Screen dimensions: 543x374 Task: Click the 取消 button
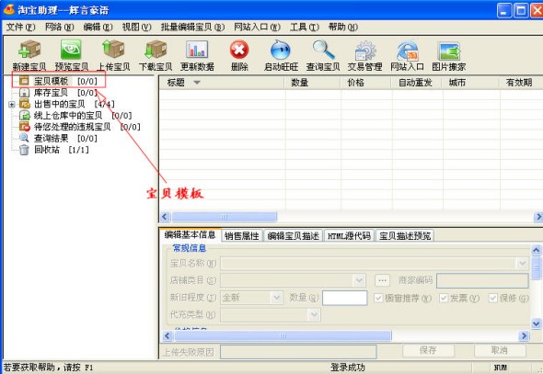pos(500,350)
